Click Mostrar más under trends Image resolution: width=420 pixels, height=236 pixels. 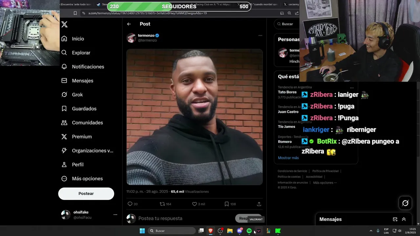coord(288,158)
